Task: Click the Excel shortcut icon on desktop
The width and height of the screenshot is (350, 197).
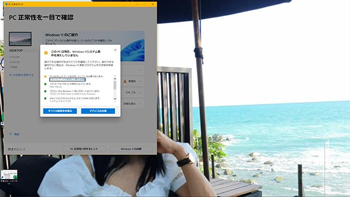Action: [9, 175]
